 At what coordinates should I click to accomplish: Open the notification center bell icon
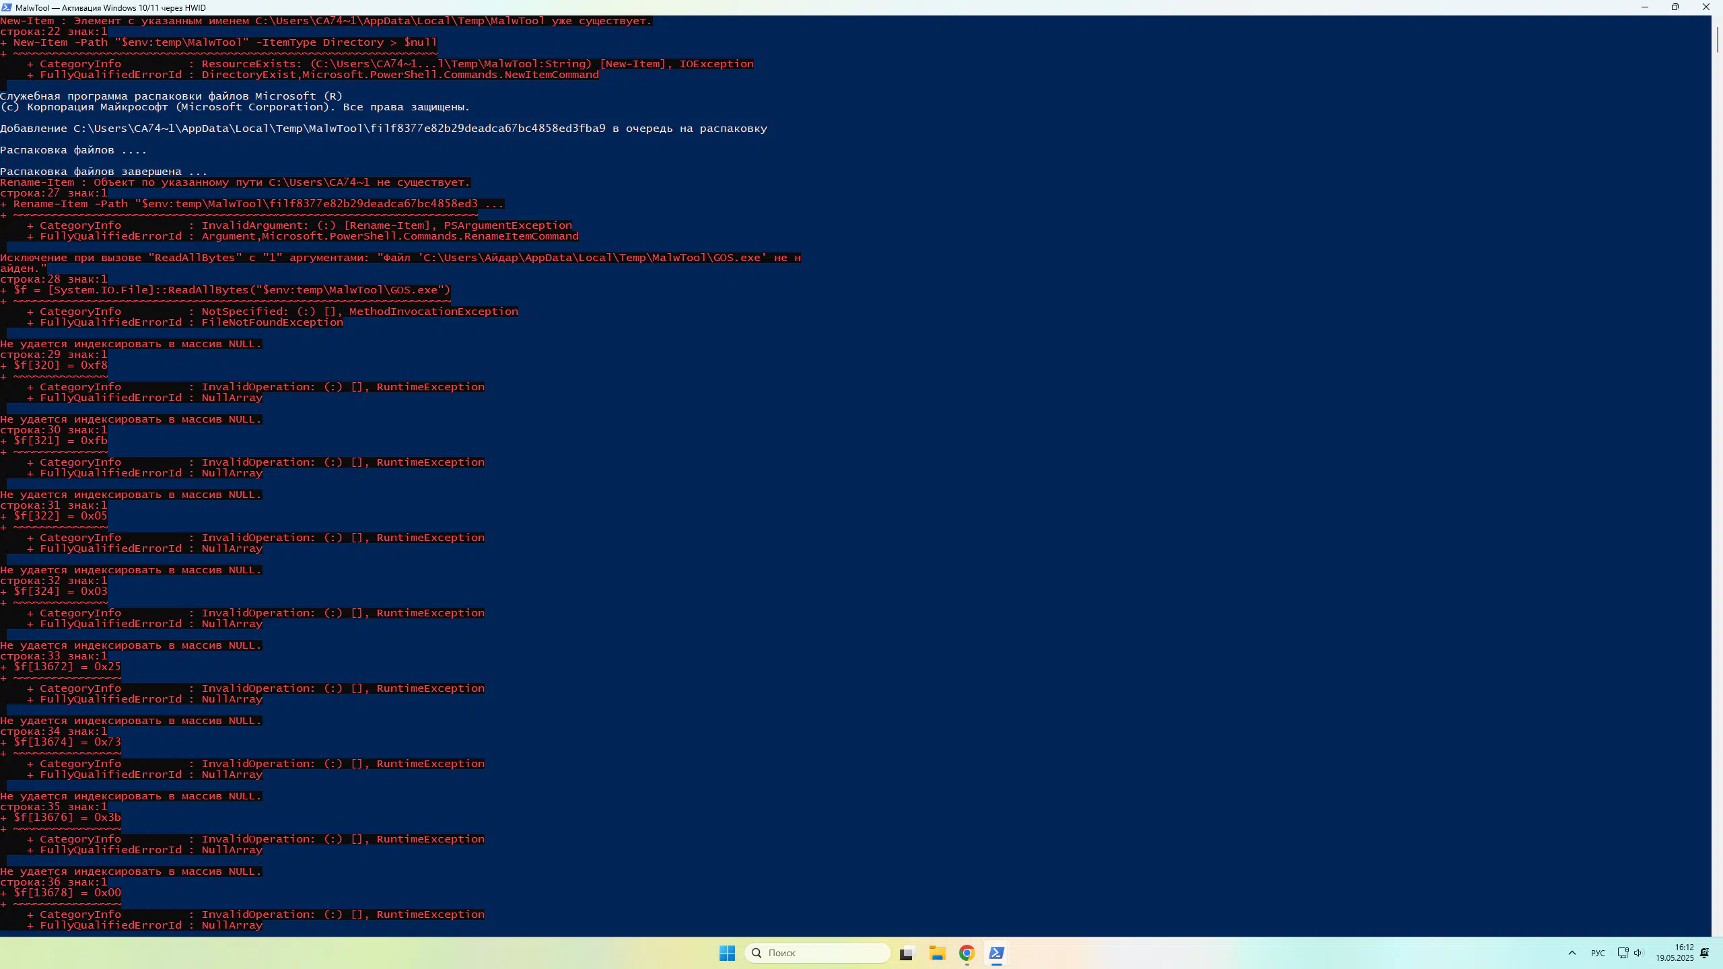point(1705,953)
